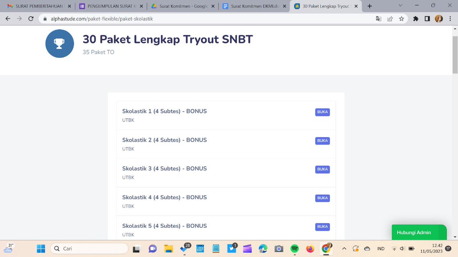
Task: Open the weather widget showing 31°
Action: [8, 248]
